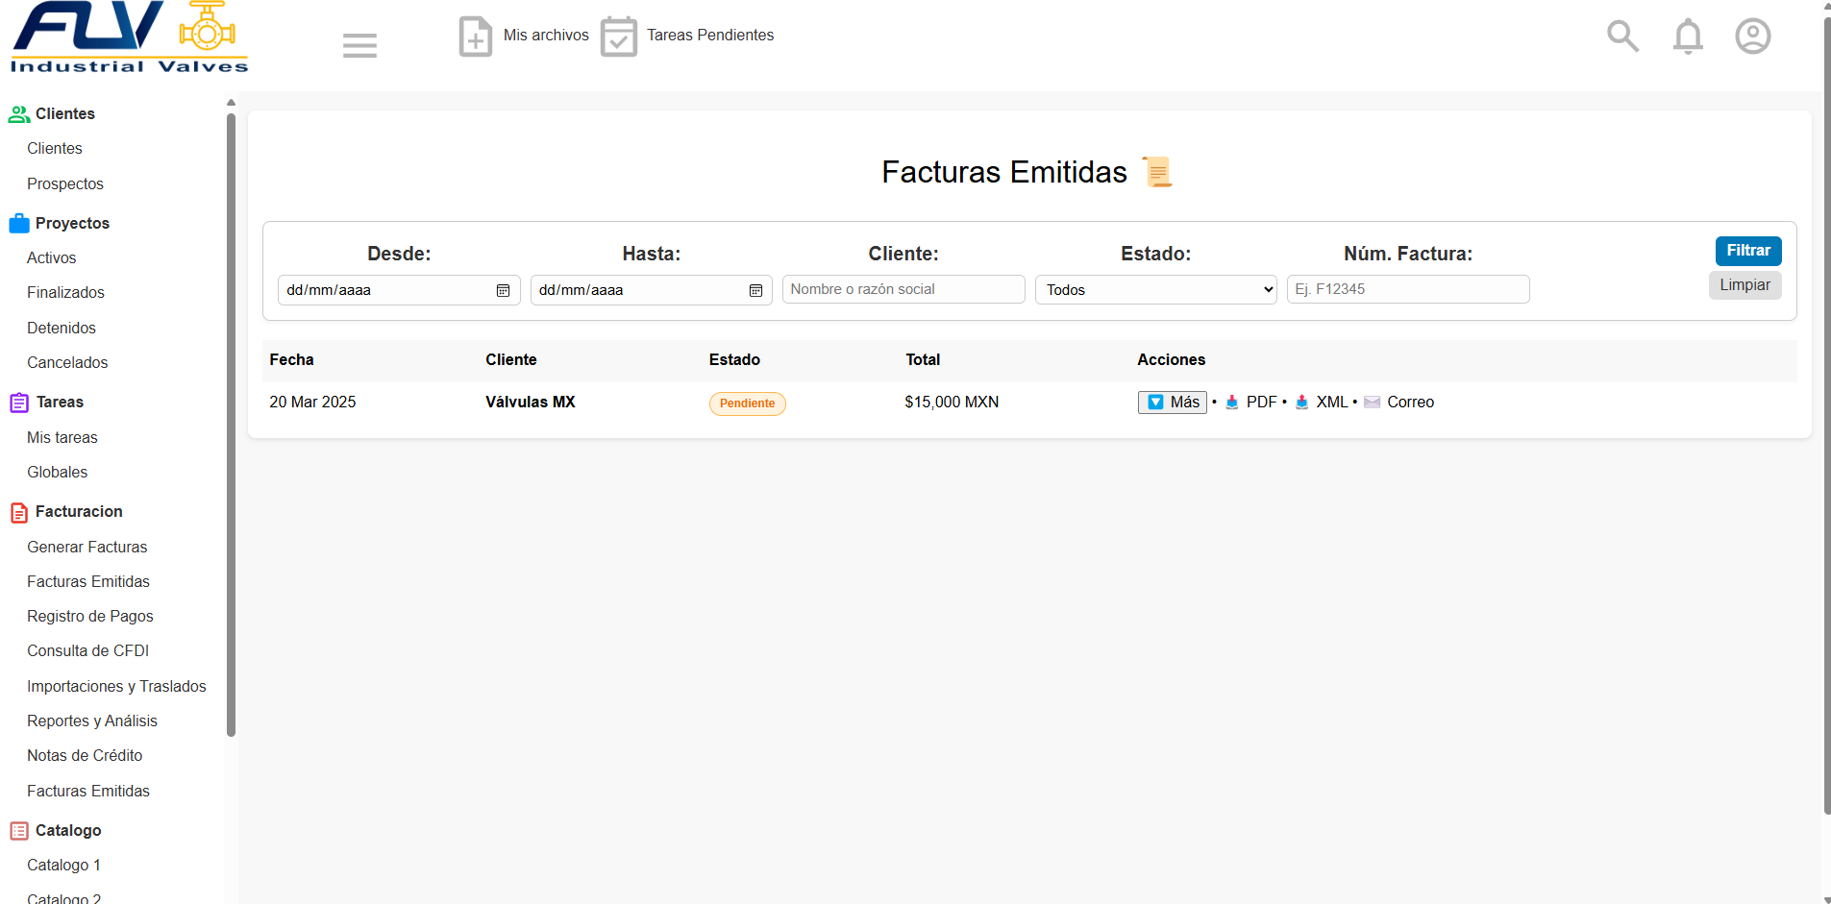Click the Filtrar button
The width and height of the screenshot is (1831, 904).
pos(1748,251)
